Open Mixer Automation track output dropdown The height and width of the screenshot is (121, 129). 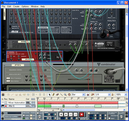[x=28, y=103]
